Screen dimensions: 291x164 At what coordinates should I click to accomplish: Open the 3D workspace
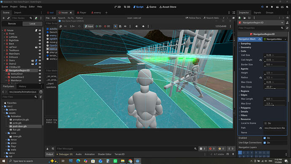pos(127,7)
